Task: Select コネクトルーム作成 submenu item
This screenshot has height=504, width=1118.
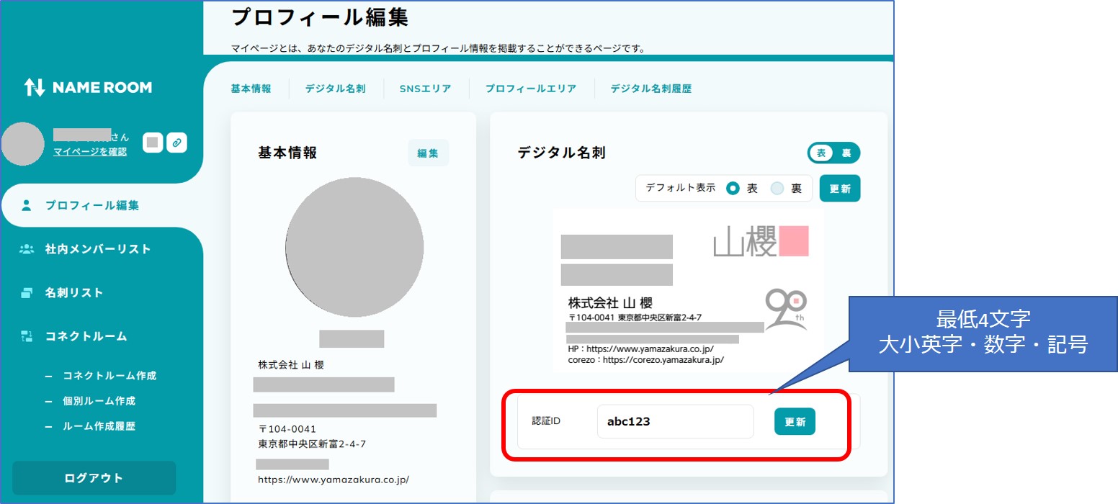Action: (109, 376)
